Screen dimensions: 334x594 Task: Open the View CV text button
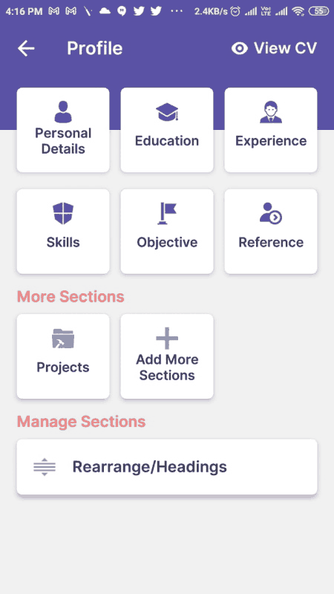pos(285,48)
